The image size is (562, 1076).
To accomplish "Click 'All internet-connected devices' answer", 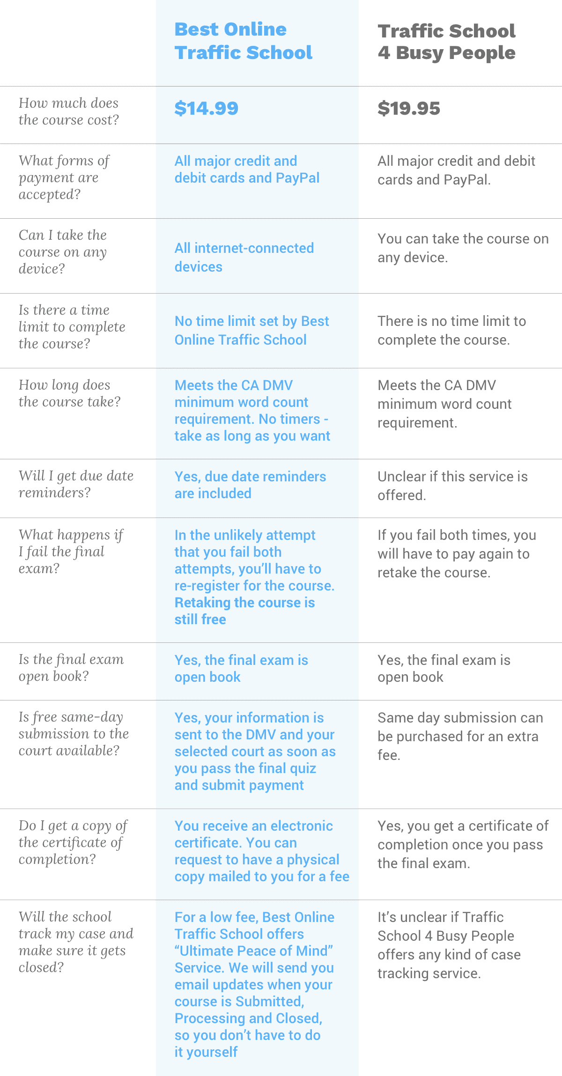I will [x=244, y=257].
